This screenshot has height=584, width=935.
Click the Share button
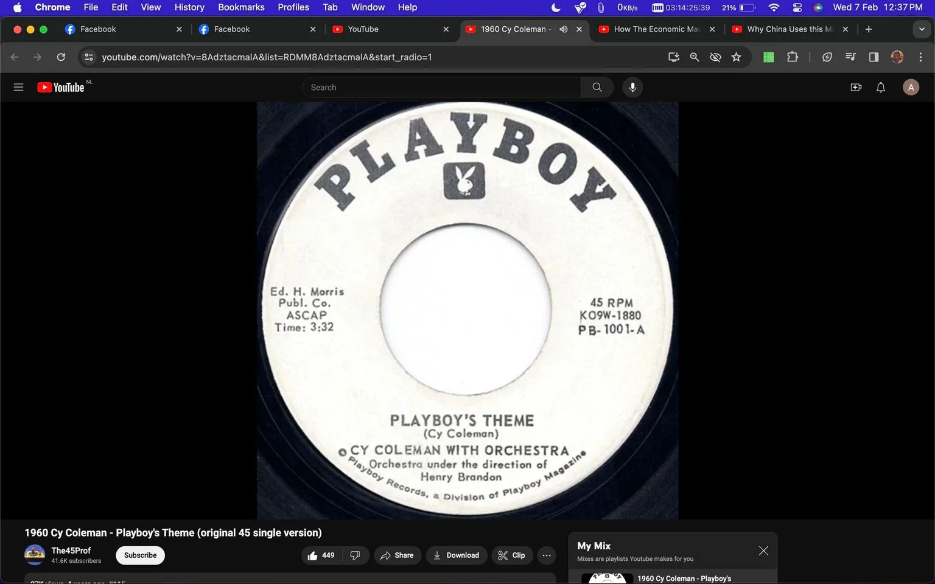pos(397,555)
